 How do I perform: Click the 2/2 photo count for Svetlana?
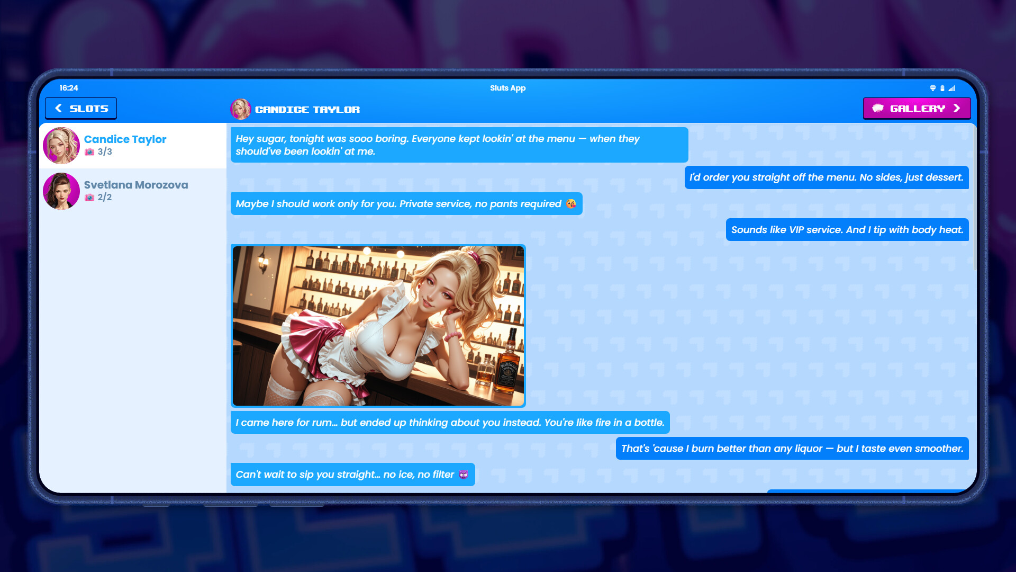(x=105, y=198)
